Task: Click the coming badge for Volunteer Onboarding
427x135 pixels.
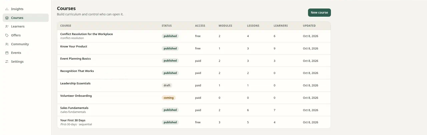Action: (168, 98)
